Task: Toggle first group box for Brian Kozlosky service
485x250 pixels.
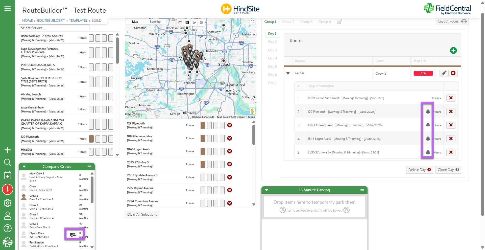Action: point(91,38)
